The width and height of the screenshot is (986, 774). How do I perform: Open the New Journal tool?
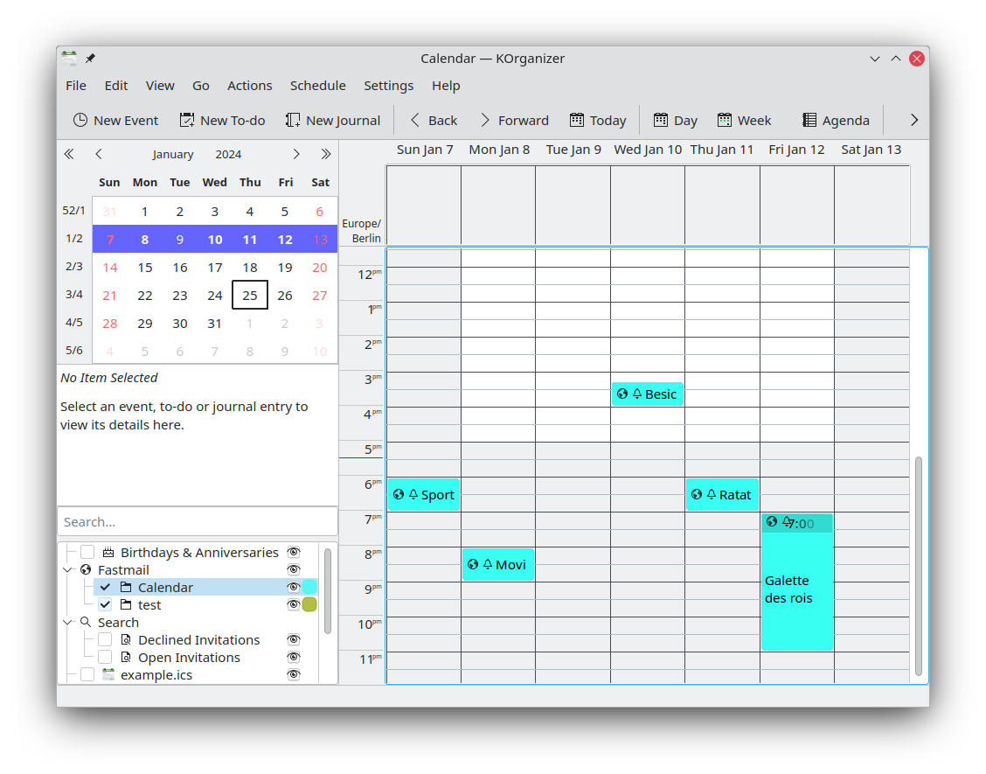[x=332, y=120]
